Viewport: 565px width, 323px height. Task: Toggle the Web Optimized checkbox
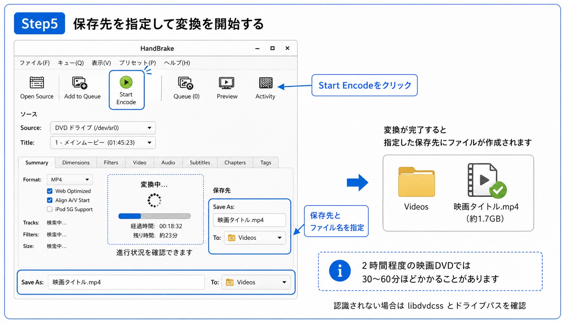pyautogui.click(x=50, y=191)
